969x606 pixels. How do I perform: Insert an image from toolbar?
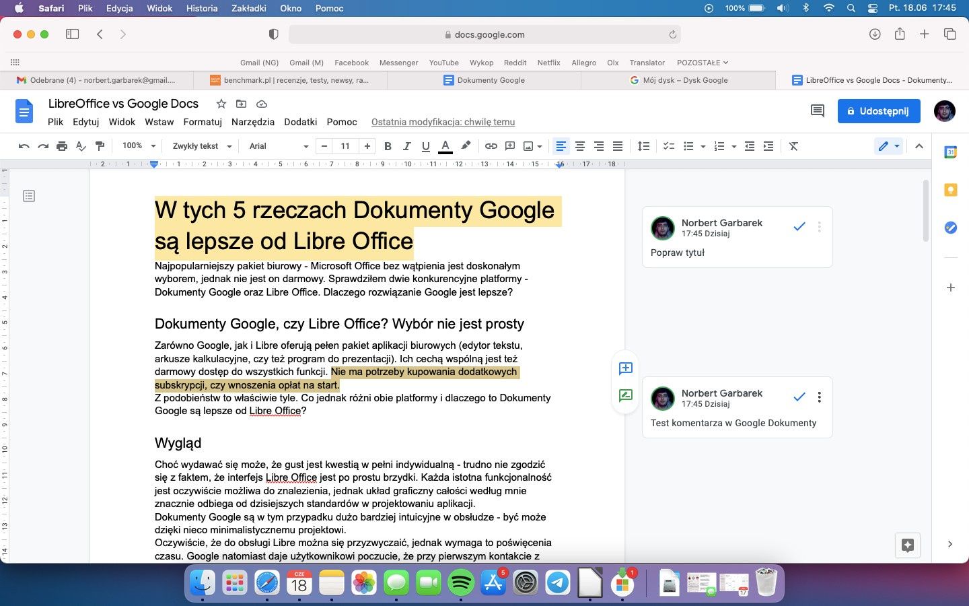click(528, 146)
